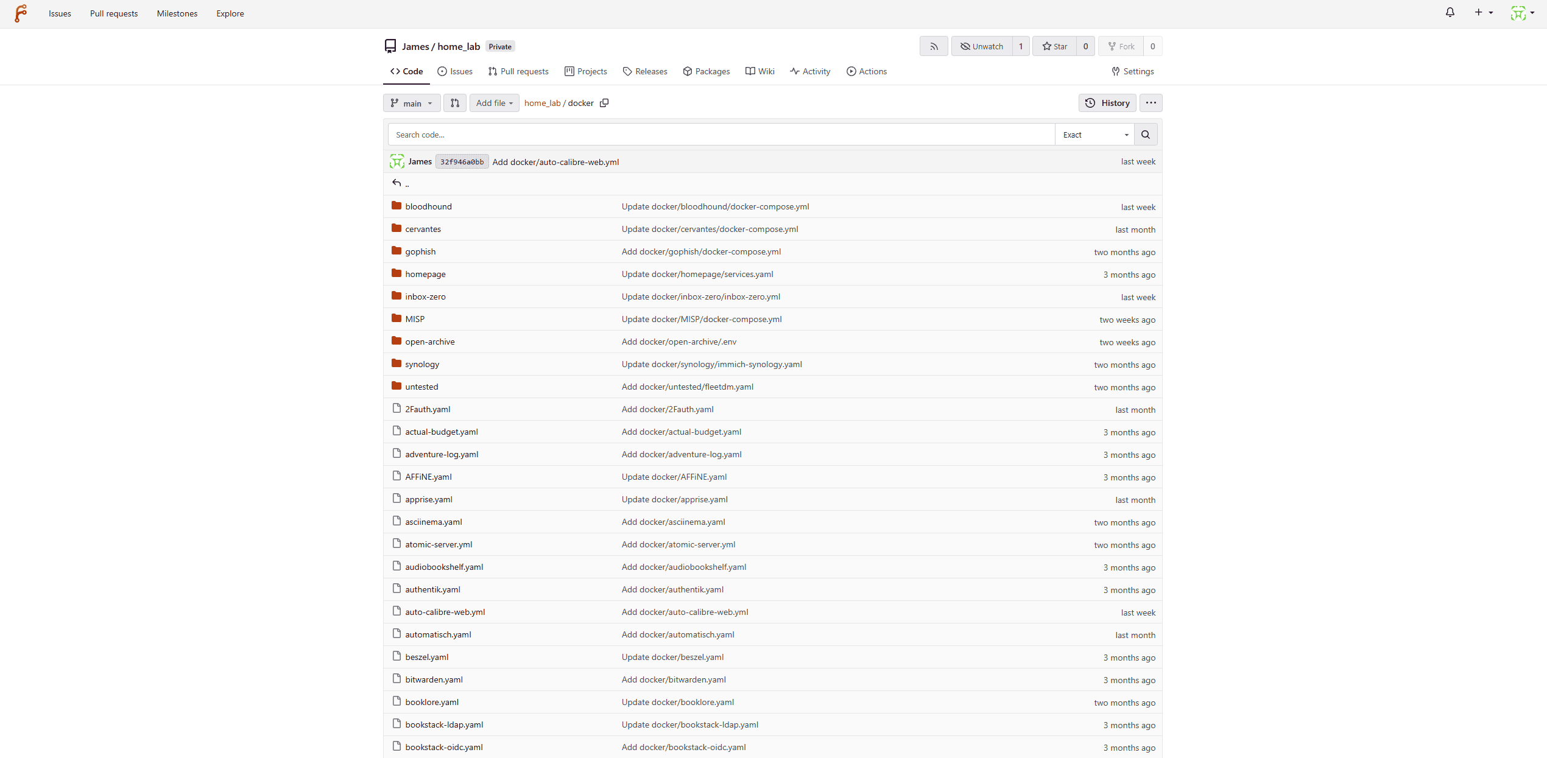Open the asciinema.yaml file

coord(433,522)
